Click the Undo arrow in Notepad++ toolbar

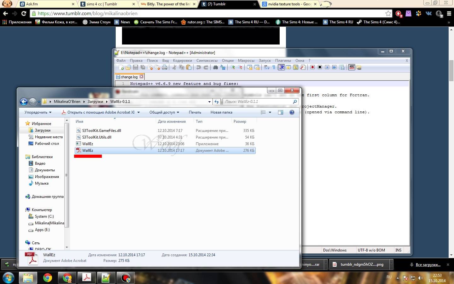point(198,67)
